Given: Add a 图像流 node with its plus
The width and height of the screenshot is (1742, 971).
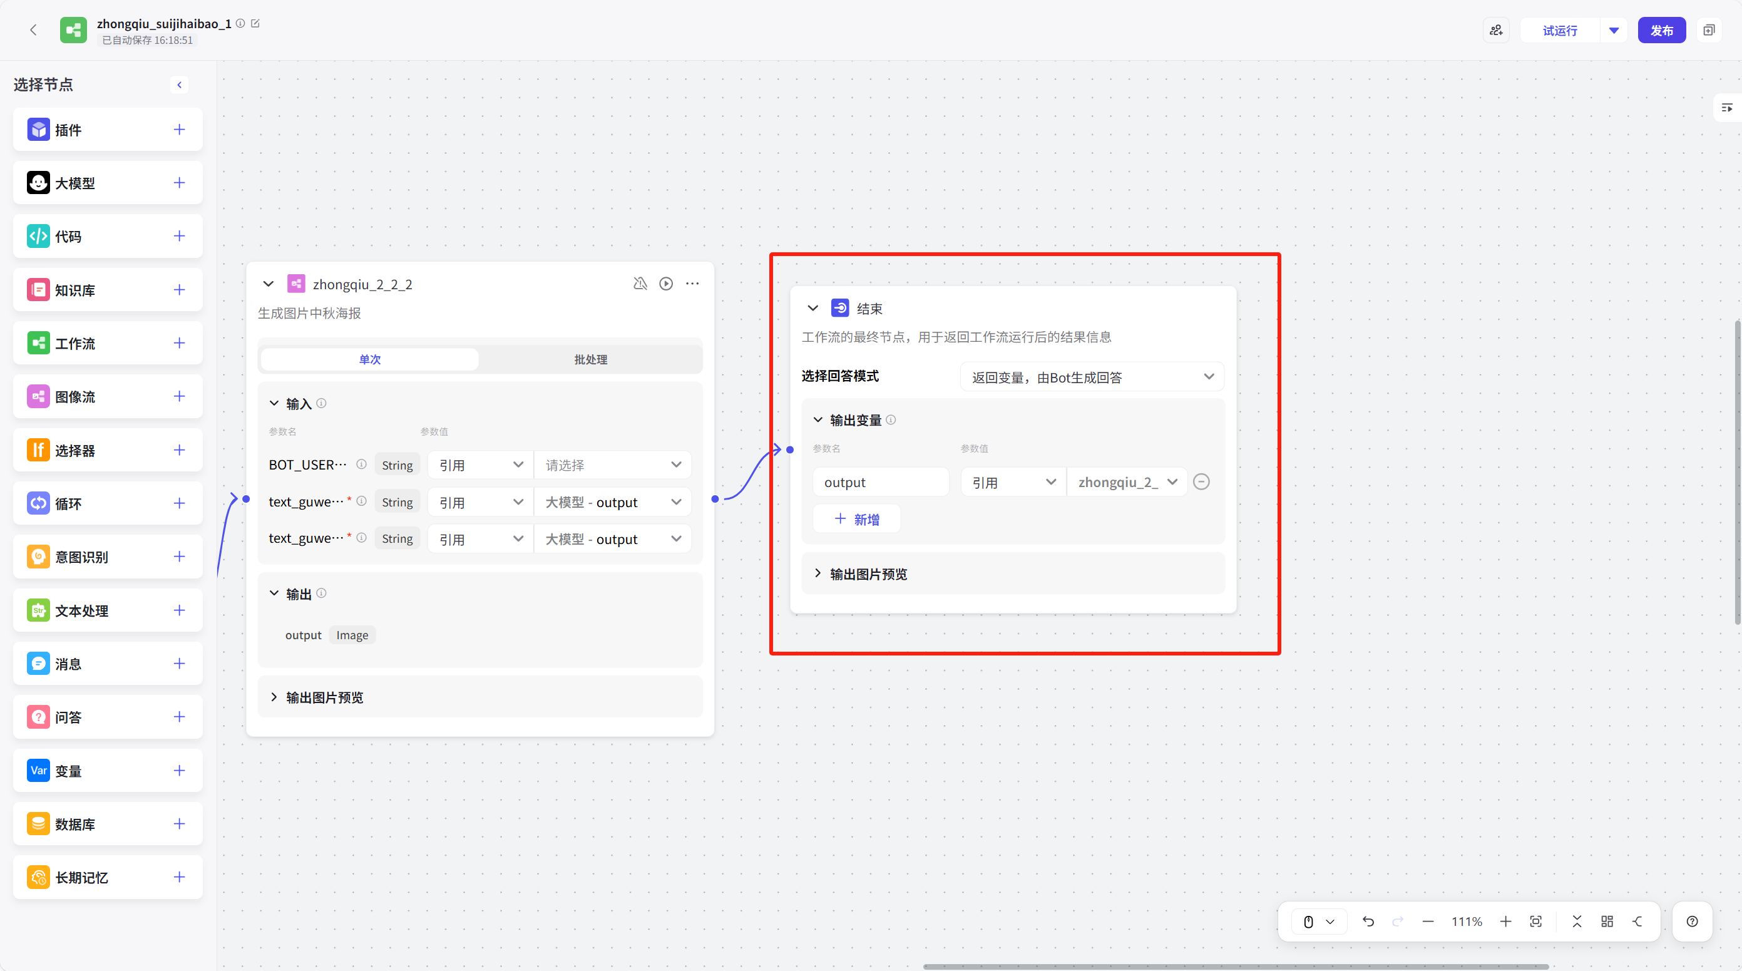Looking at the screenshot, I should pyautogui.click(x=179, y=396).
